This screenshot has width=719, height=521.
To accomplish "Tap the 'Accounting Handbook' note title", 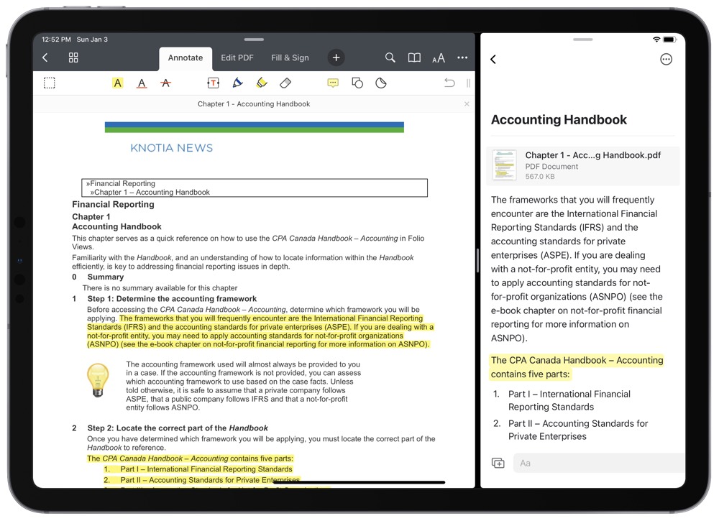I will [559, 119].
